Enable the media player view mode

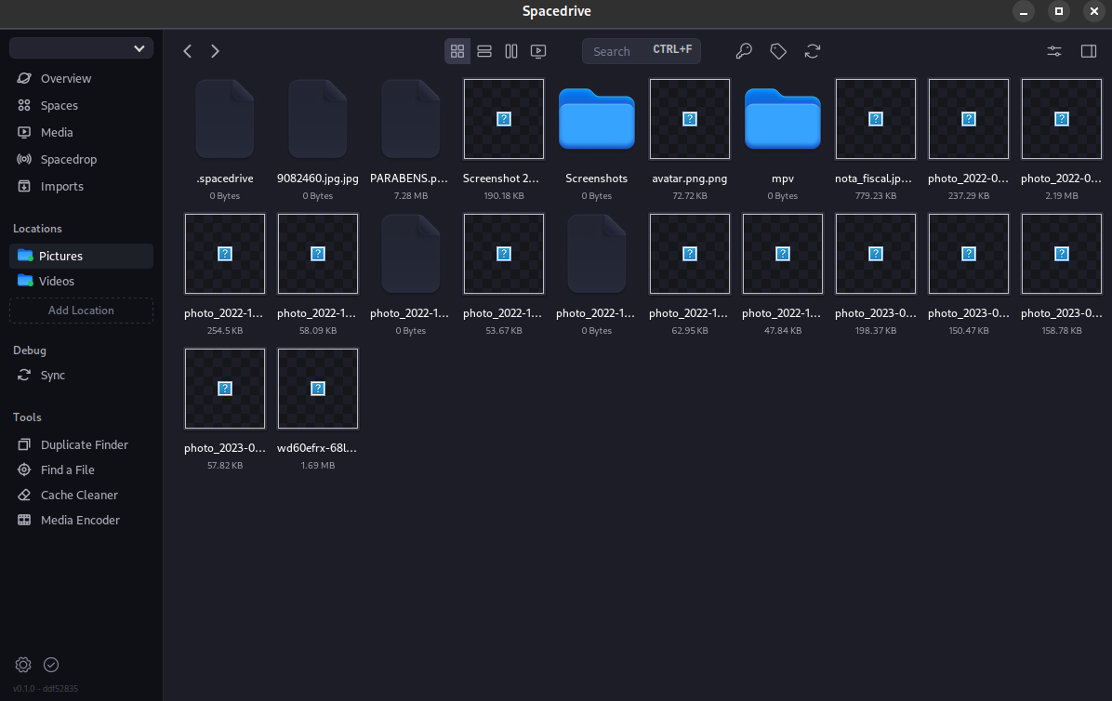(538, 51)
